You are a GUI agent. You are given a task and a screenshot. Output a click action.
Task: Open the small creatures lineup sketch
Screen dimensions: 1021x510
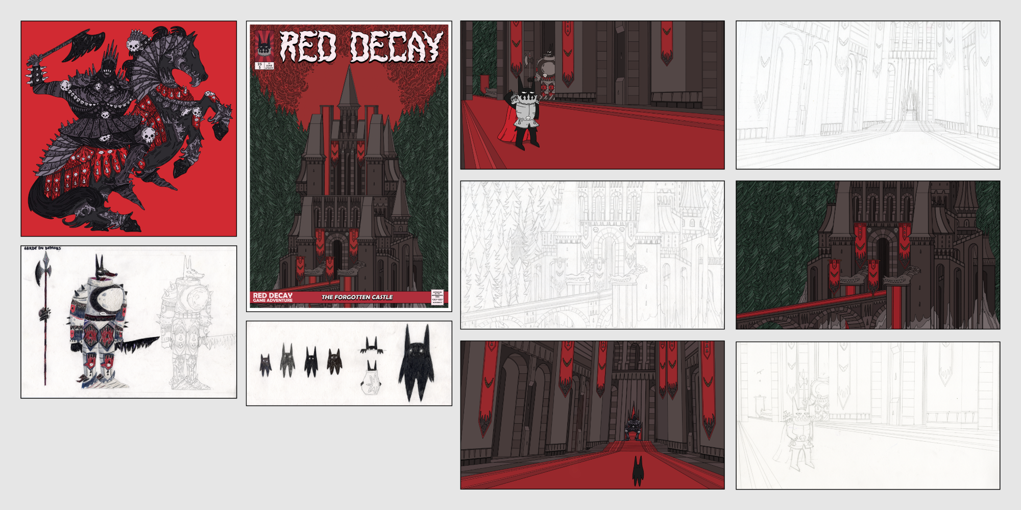coord(349,363)
